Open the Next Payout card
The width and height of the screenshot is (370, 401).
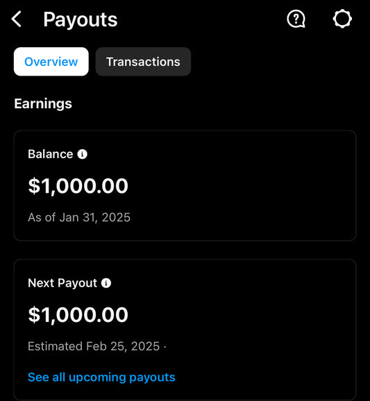pyautogui.click(x=185, y=330)
